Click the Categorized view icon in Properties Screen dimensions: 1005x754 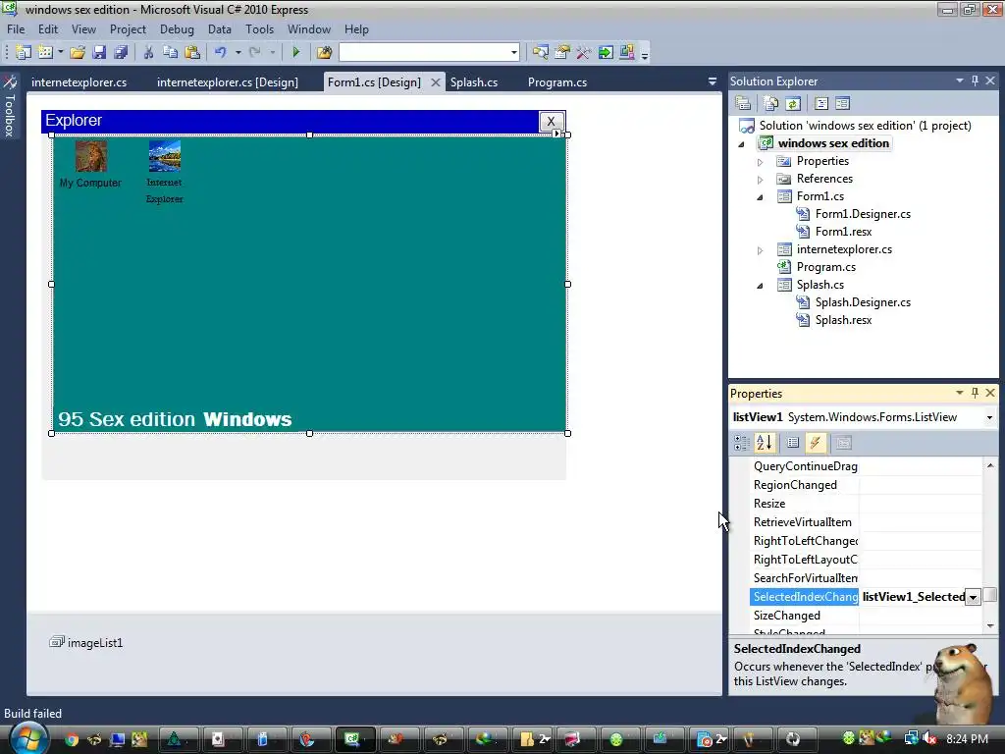click(x=742, y=443)
